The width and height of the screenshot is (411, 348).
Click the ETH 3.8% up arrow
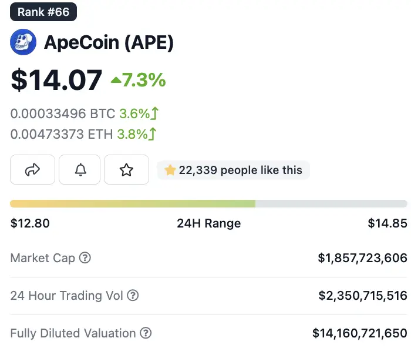(153, 134)
